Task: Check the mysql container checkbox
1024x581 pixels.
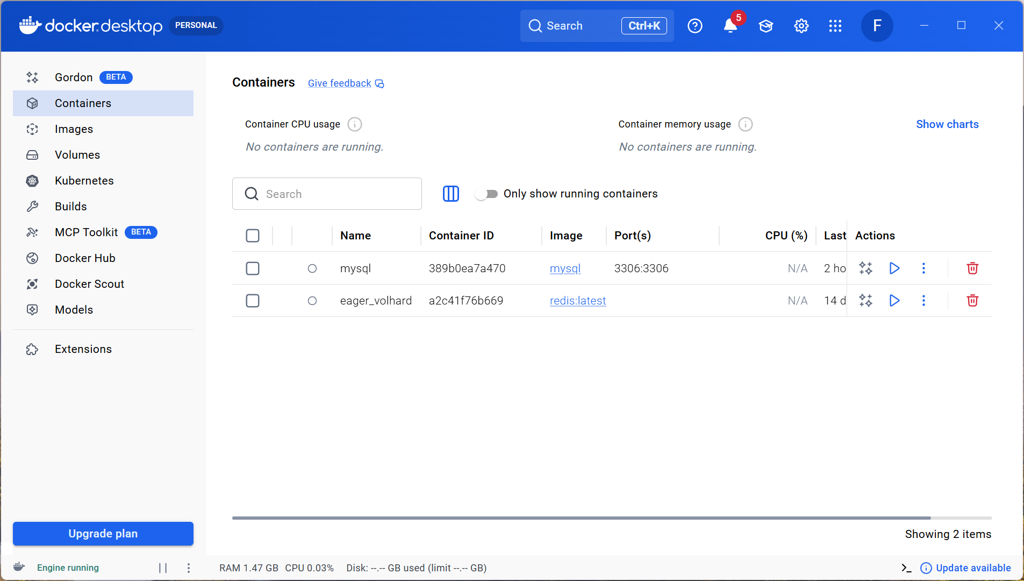Action: tap(253, 268)
